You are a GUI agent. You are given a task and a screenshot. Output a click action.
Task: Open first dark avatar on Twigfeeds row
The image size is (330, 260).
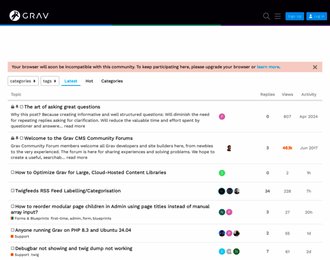tap(221, 191)
